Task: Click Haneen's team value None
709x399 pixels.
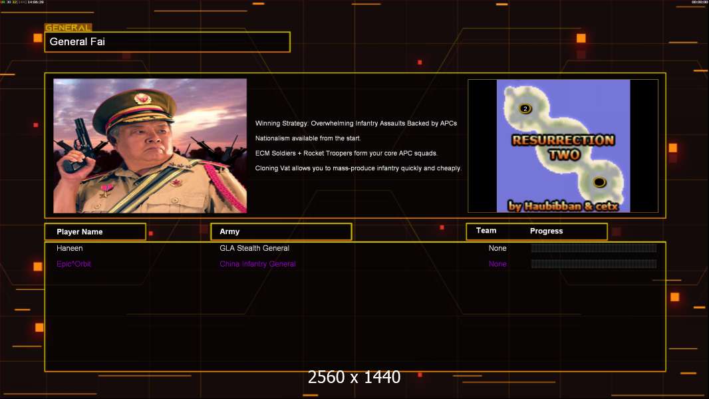Action: 497,248
